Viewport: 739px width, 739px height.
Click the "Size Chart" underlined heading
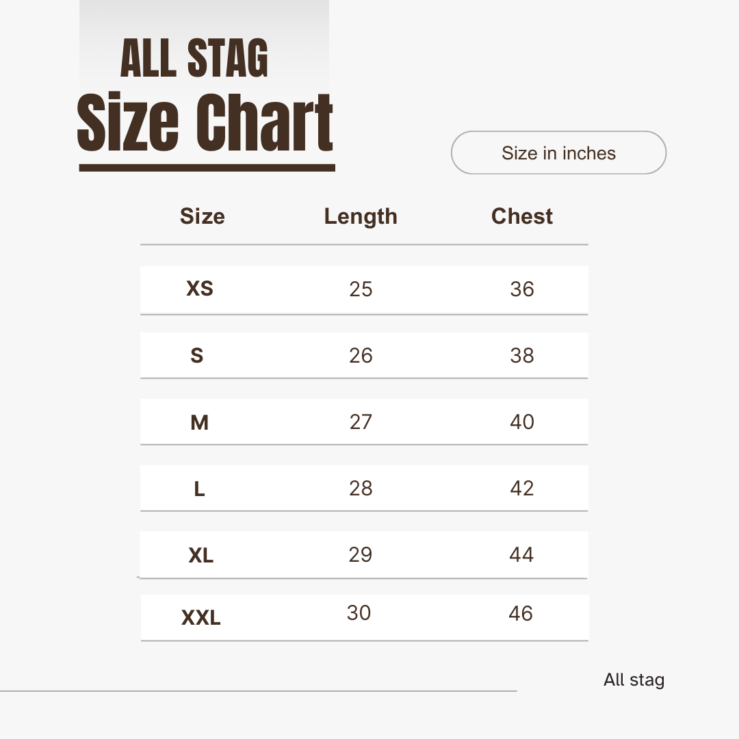[x=205, y=123]
